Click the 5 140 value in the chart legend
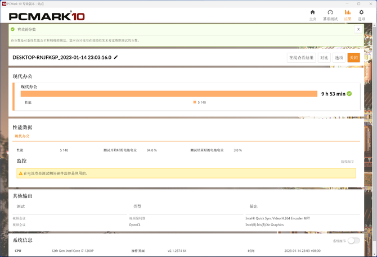This screenshot has width=377, height=257. tap(202, 102)
